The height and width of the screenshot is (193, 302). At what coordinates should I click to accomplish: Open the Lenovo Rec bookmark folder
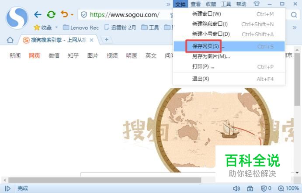pos(81,28)
